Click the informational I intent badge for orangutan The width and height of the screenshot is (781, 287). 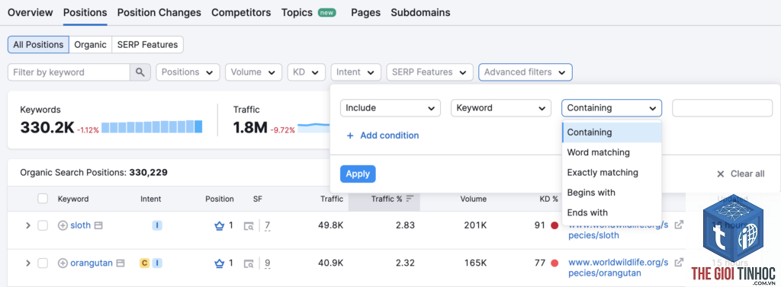(x=157, y=263)
